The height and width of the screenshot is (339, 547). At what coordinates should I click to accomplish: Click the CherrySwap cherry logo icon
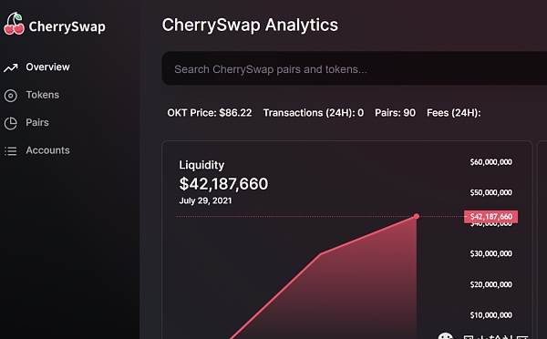coord(14,24)
